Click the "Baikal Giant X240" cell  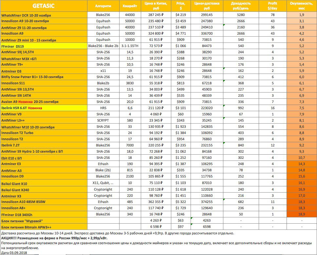(x=44, y=190)
